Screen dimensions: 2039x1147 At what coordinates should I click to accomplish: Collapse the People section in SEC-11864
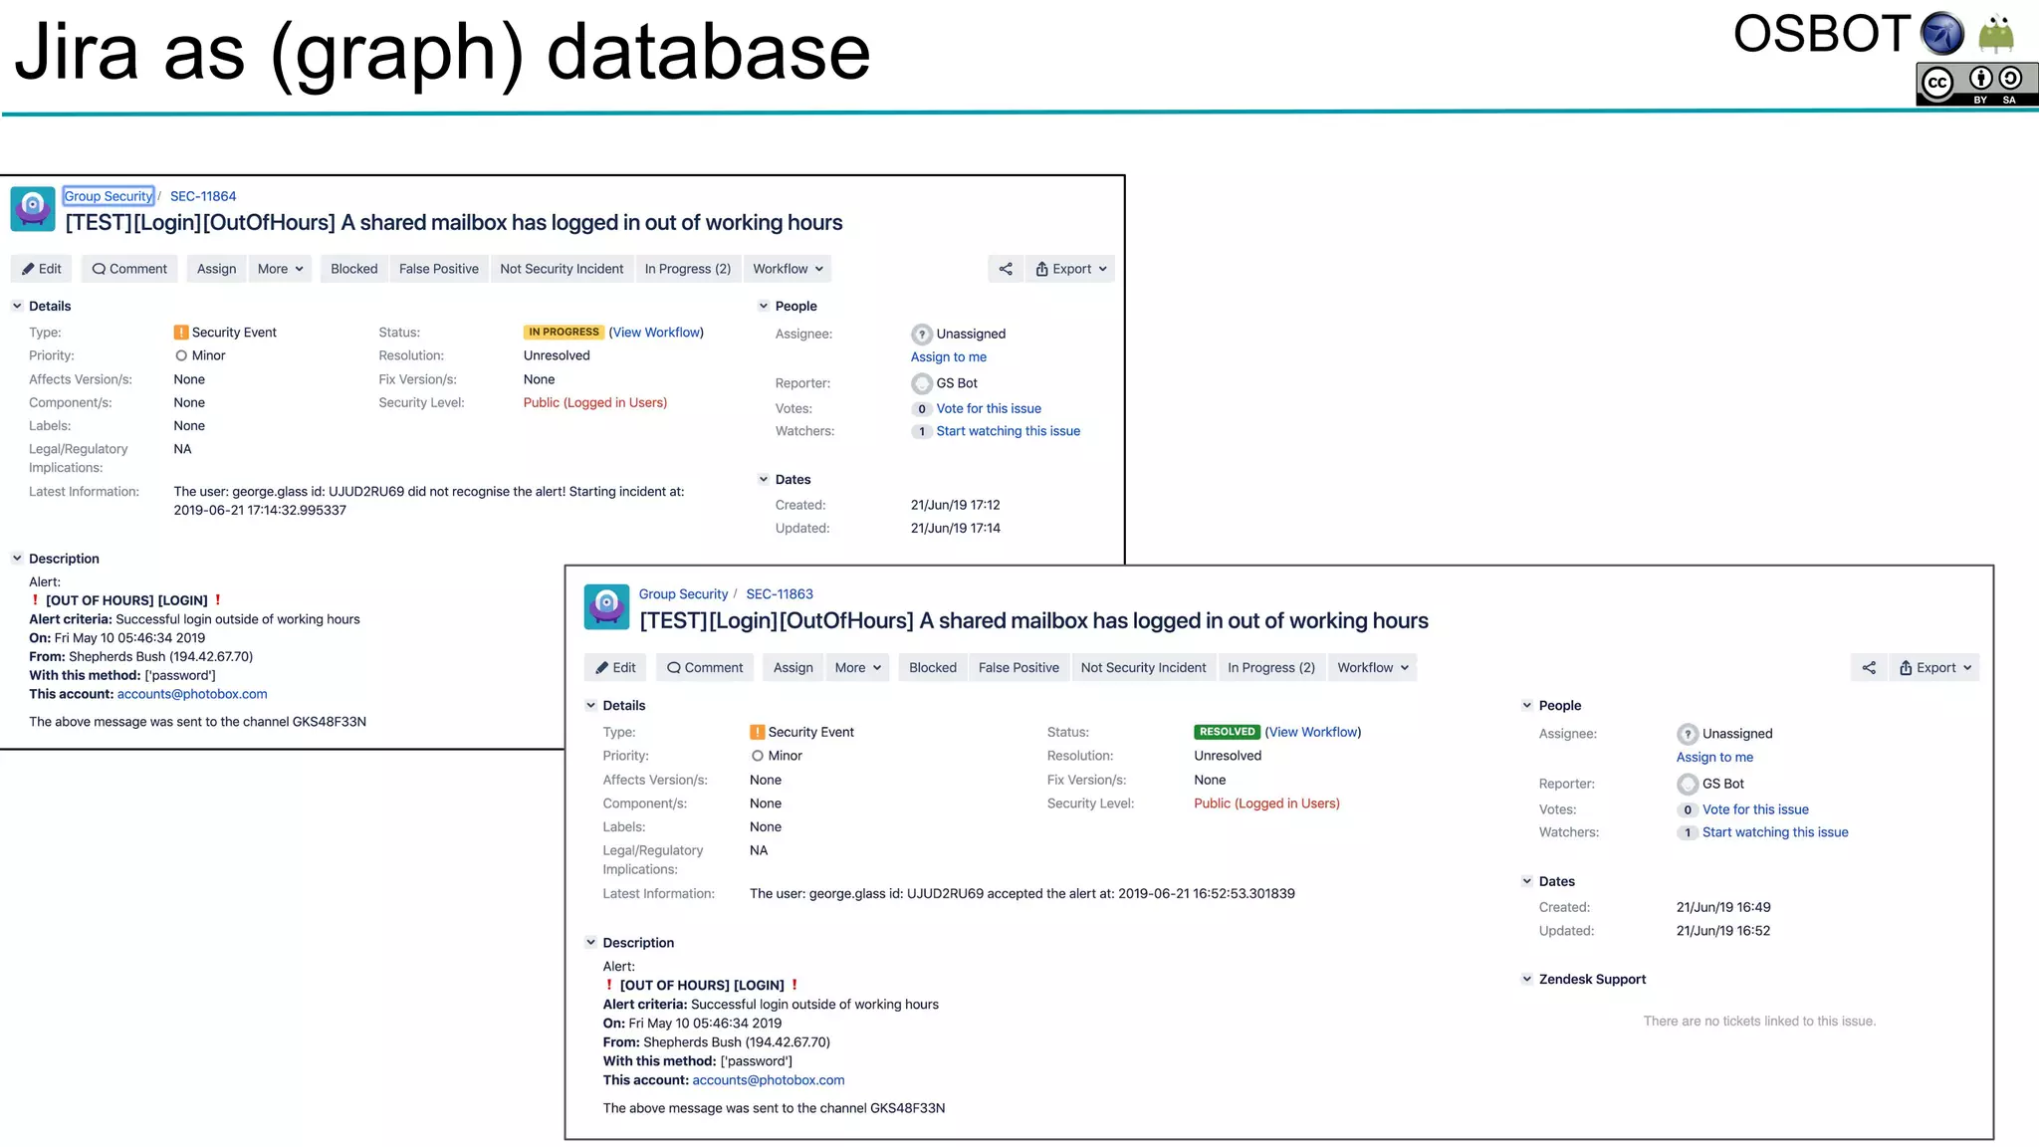point(764,306)
